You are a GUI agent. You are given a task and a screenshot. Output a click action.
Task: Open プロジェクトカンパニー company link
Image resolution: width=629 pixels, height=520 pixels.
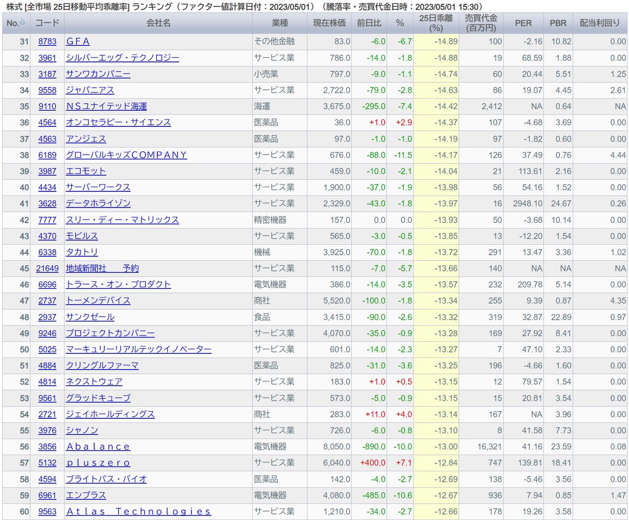[x=110, y=333]
